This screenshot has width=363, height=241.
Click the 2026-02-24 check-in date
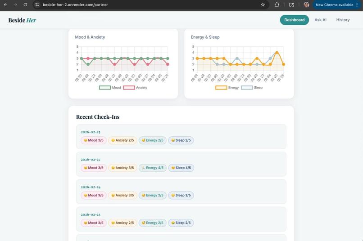(x=91, y=187)
